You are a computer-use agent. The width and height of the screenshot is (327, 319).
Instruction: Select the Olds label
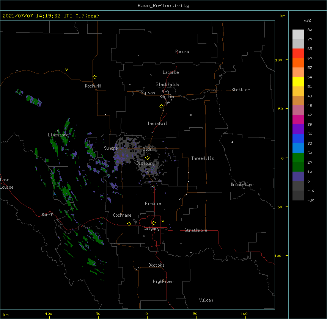click(147, 149)
